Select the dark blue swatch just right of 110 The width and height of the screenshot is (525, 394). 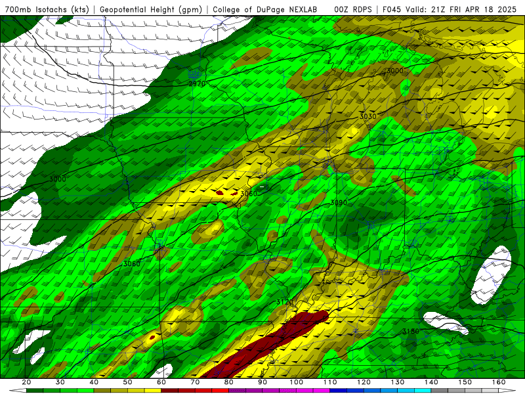pos(339,391)
